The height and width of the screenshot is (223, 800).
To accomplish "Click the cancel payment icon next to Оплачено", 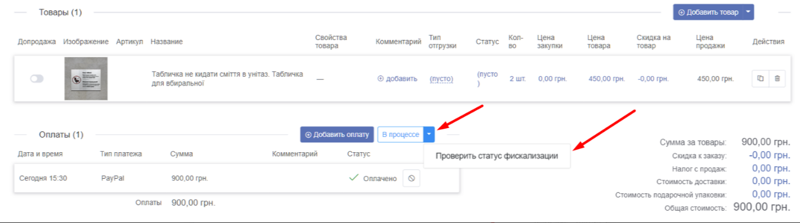I will click(x=411, y=178).
